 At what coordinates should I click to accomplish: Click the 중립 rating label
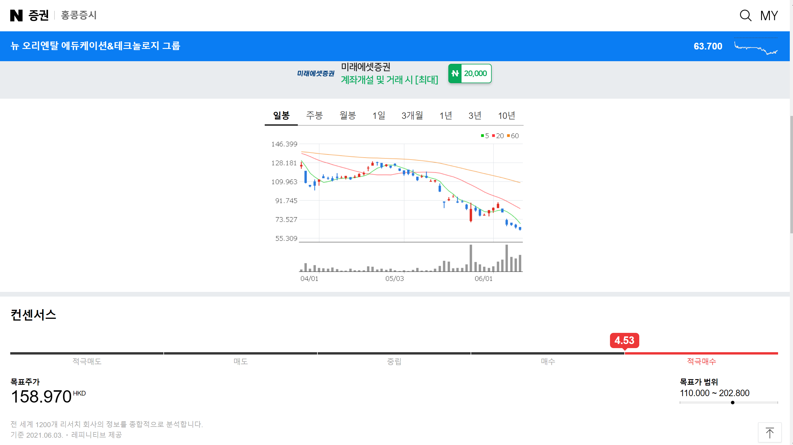tap(394, 361)
